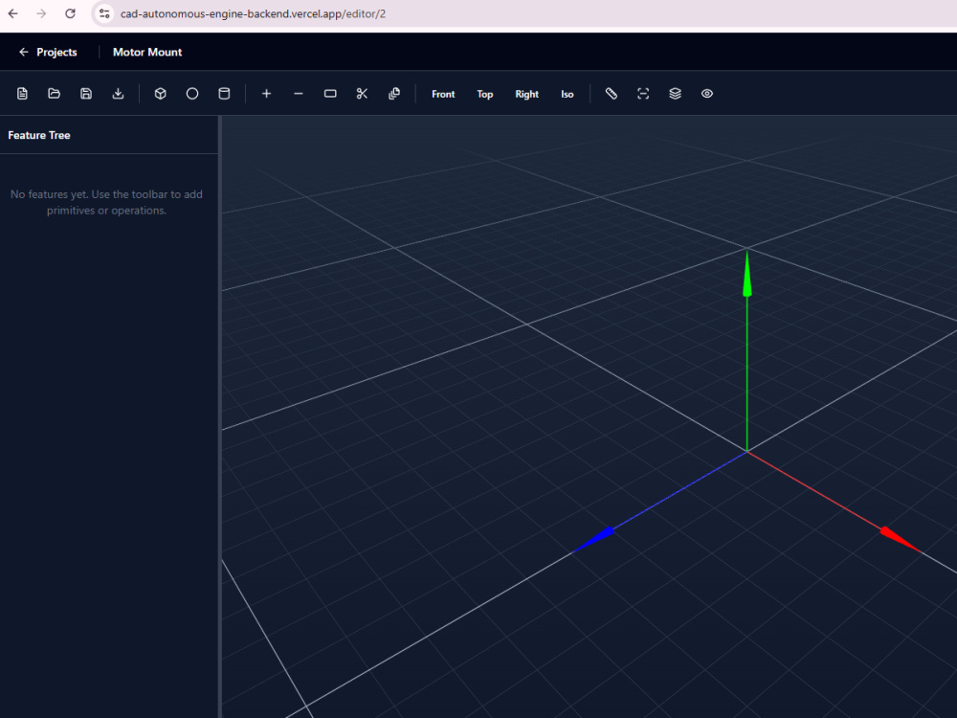
Task: Add a cylinder primitive
Action: pos(224,94)
